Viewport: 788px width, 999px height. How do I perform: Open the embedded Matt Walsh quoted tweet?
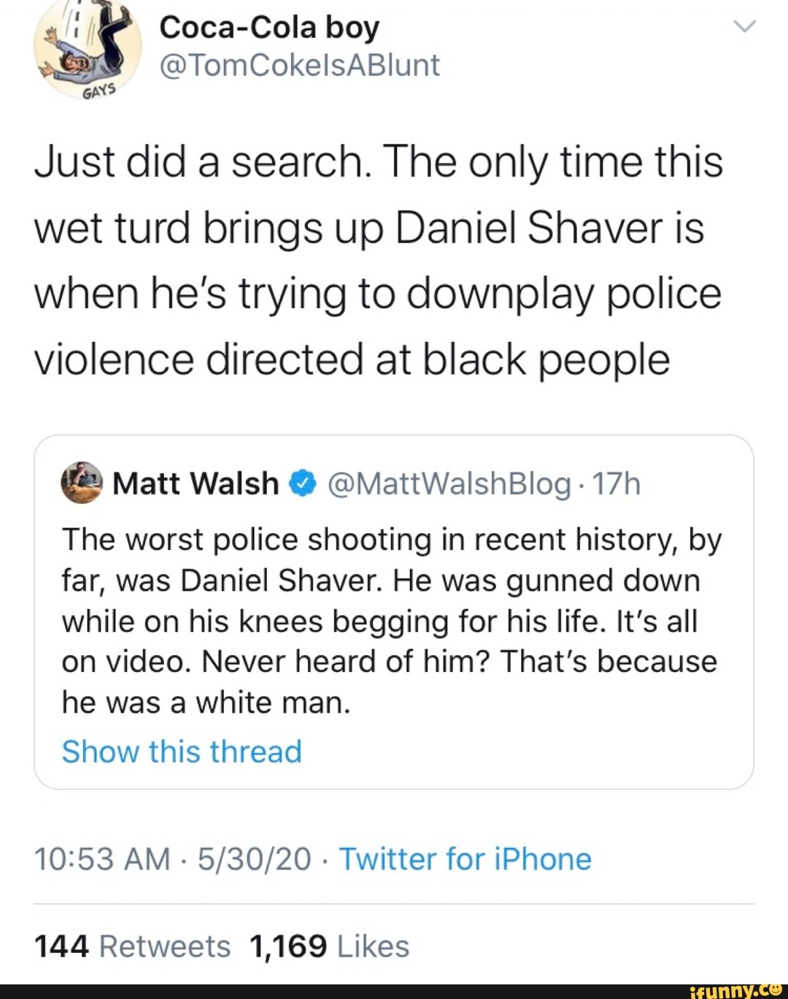click(394, 613)
